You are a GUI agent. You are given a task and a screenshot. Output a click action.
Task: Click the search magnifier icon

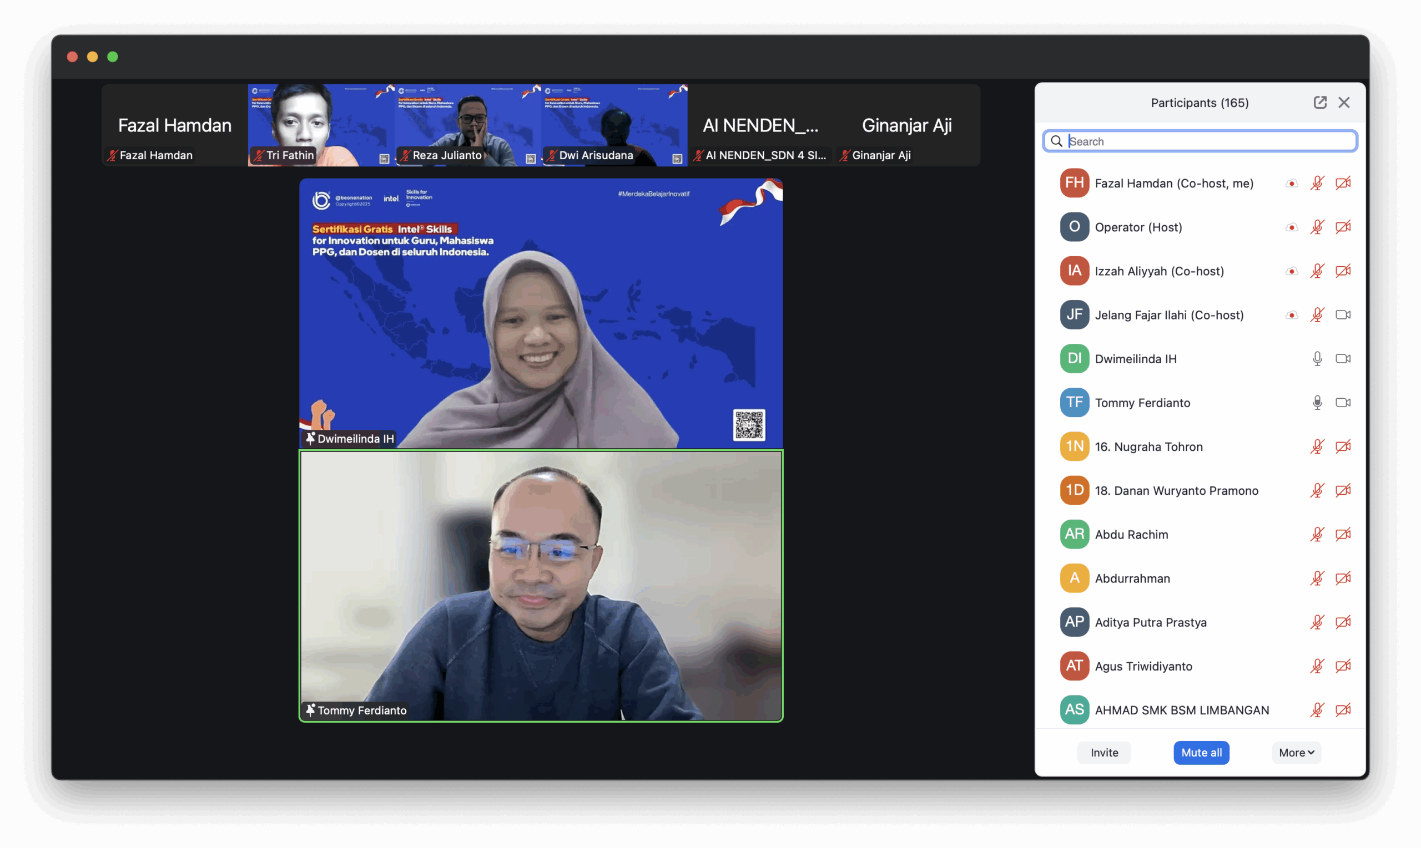1056,141
